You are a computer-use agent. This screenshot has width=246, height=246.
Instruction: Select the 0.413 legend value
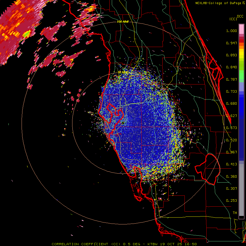(232, 164)
